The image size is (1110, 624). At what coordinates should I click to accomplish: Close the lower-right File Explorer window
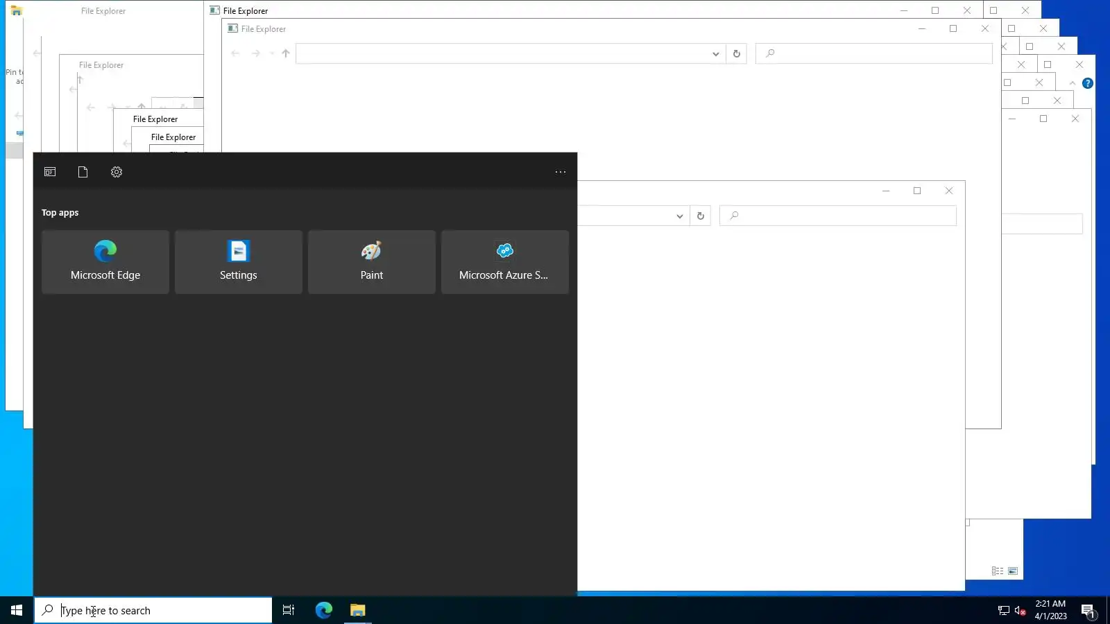[x=949, y=191]
